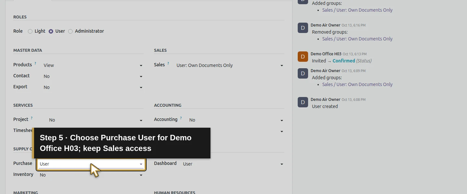467x194 pixels.
Task: Click the 'Inventory' field label
Action: point(23,174)
